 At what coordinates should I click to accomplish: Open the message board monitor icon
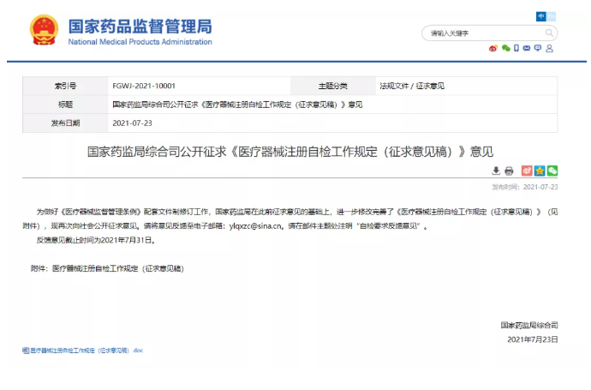(538, 48)
